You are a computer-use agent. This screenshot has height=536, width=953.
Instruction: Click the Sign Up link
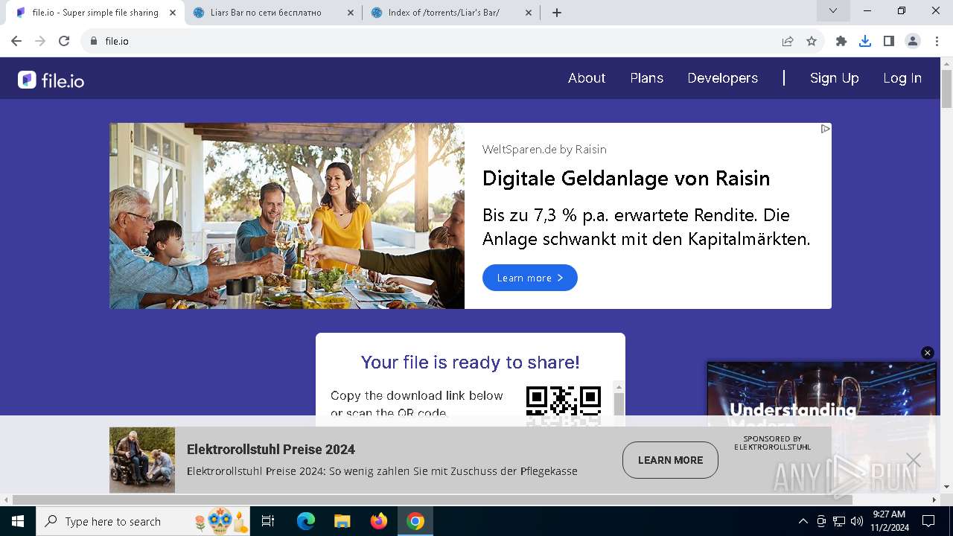coord(834,78)
